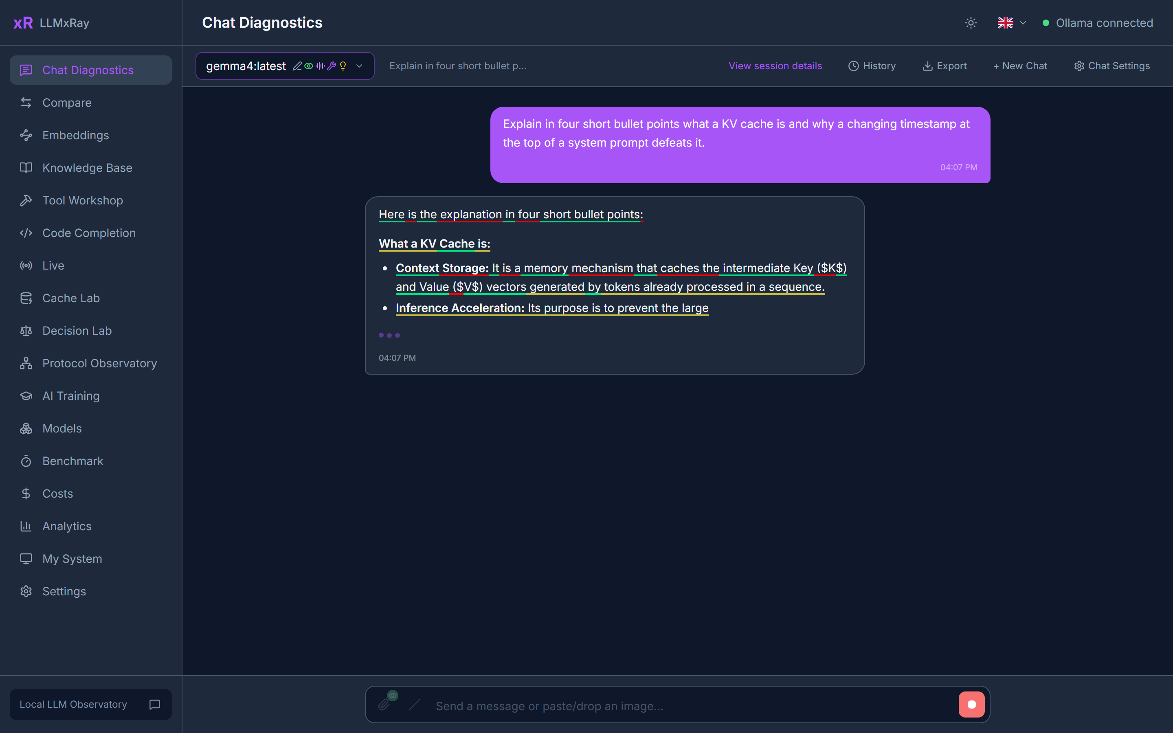1173x733 pixels.
Task: Go to Knowledge Base
Action: pos(91,168)
